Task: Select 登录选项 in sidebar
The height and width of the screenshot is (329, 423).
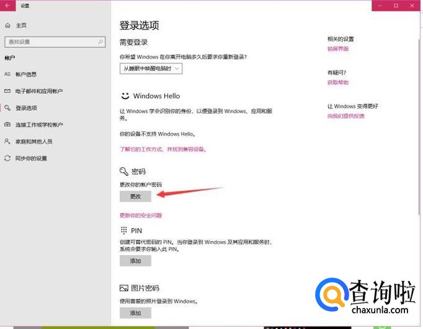Action: pyautogui.click(x=26, y=108)
